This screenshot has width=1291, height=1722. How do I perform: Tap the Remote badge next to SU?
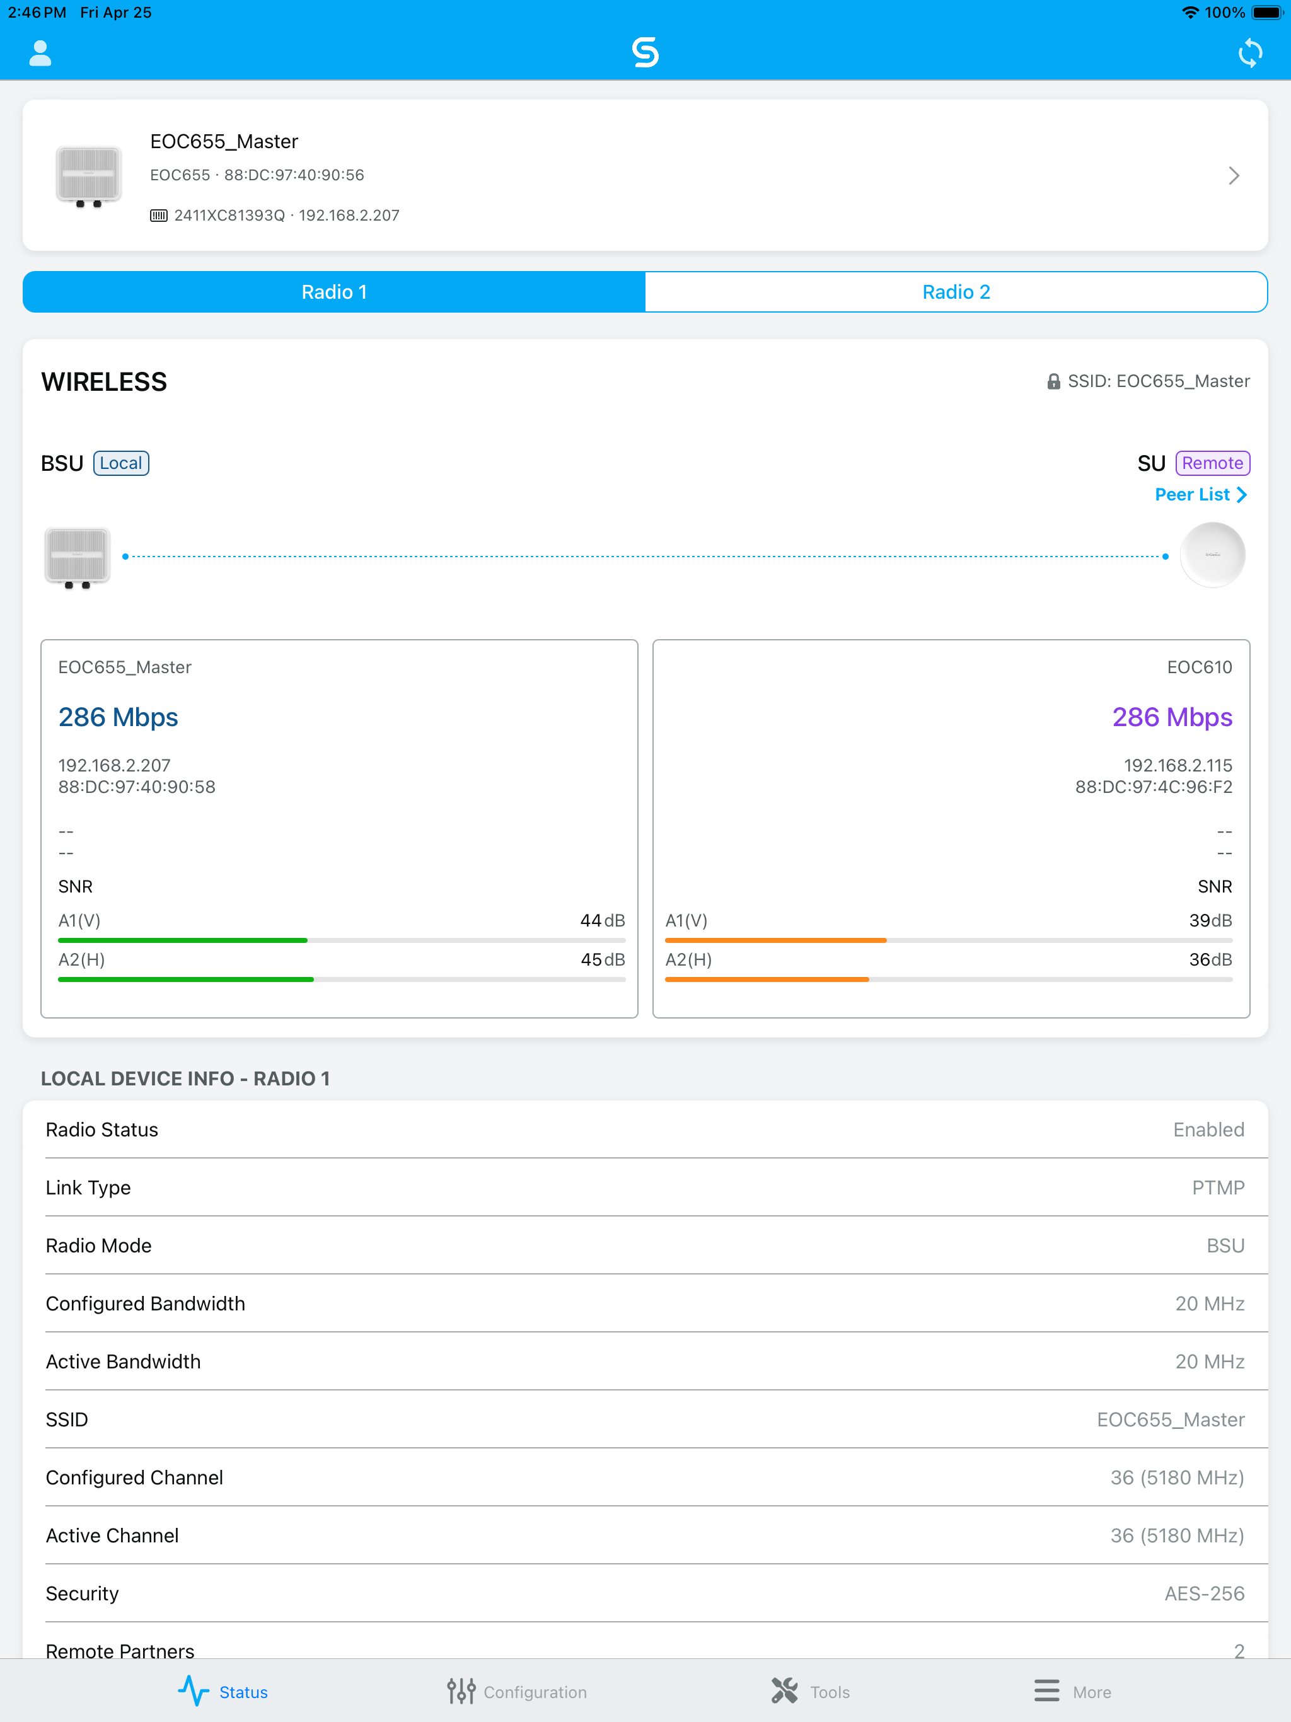[x=1212, y=463]
